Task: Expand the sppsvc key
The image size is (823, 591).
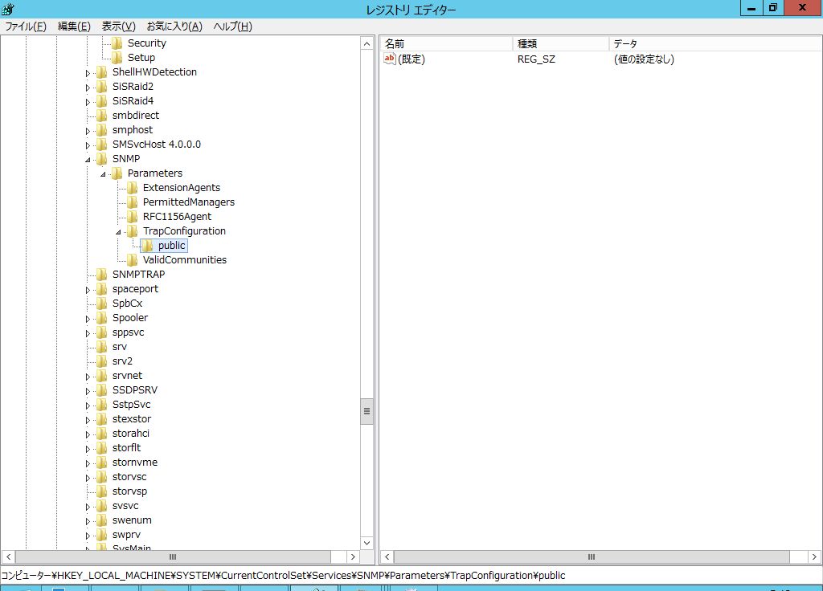Action: click(88, 333)
